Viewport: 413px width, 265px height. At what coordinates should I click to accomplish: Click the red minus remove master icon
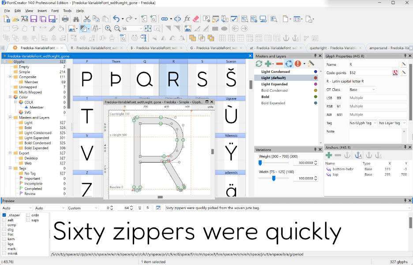click(279, 64)
